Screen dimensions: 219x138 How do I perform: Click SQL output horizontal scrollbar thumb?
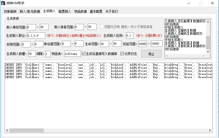[26, 130]
